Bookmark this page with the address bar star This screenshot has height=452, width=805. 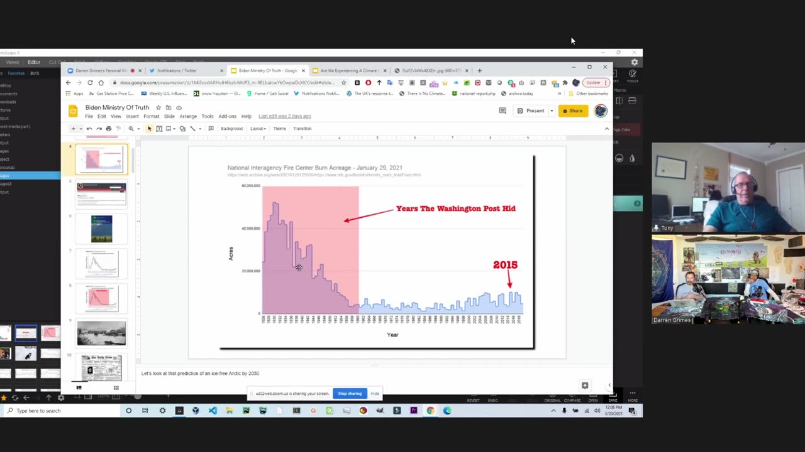tap(343, 82)
